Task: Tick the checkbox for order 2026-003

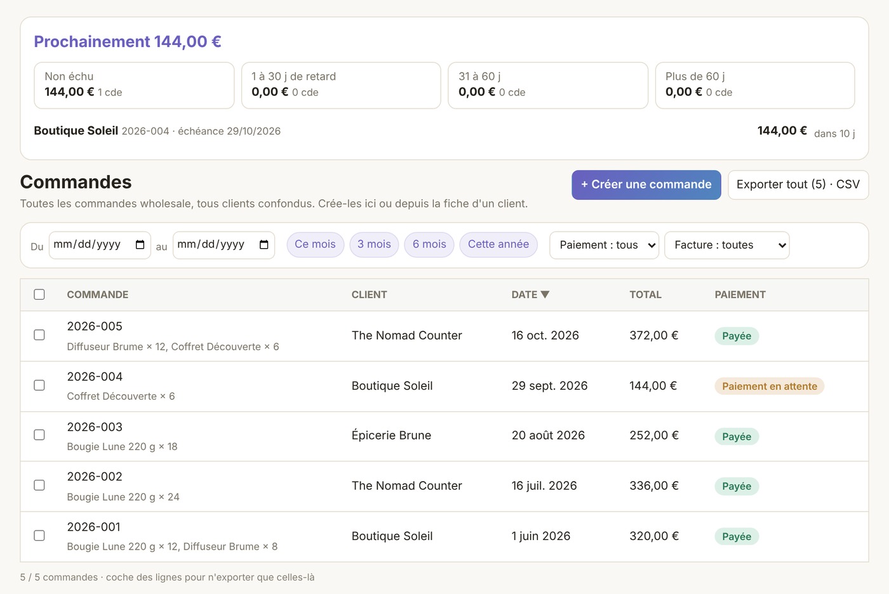Action: point(39,435)
